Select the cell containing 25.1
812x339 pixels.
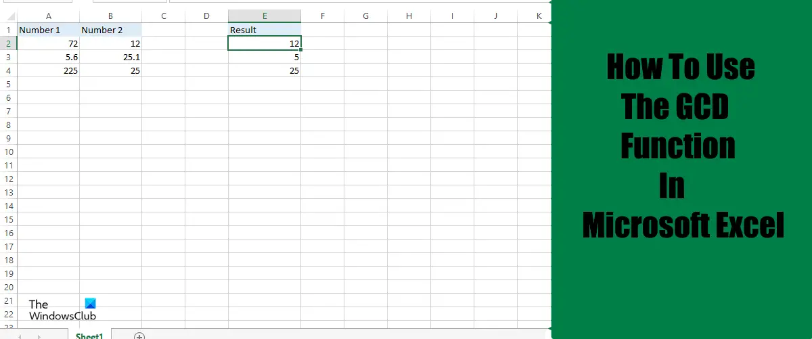point(110,57)
